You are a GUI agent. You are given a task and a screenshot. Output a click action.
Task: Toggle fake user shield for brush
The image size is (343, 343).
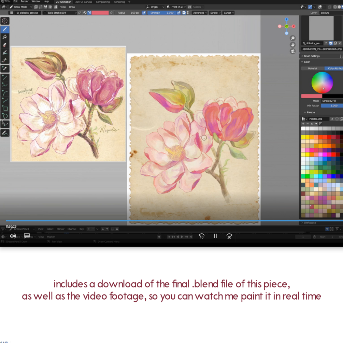tap(331, 43)
